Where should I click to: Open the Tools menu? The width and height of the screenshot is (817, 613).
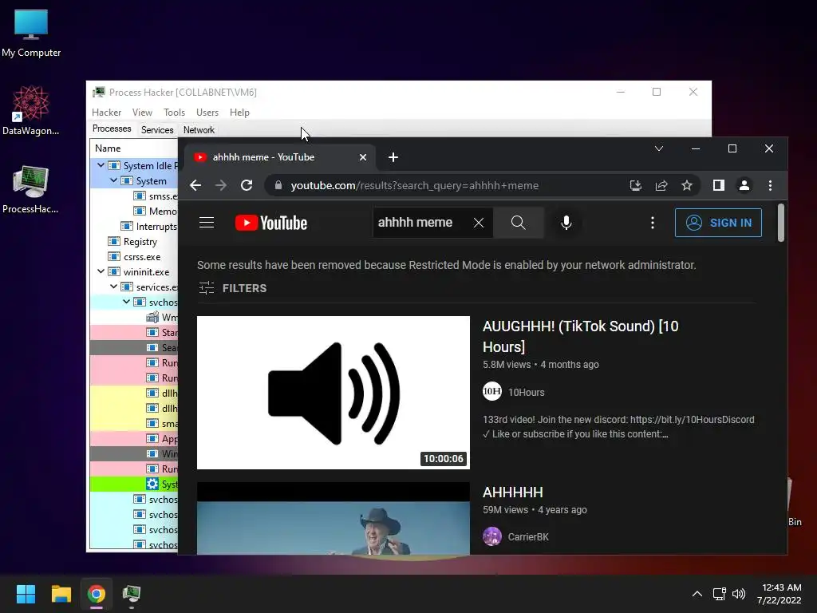(x=174, y=112)
